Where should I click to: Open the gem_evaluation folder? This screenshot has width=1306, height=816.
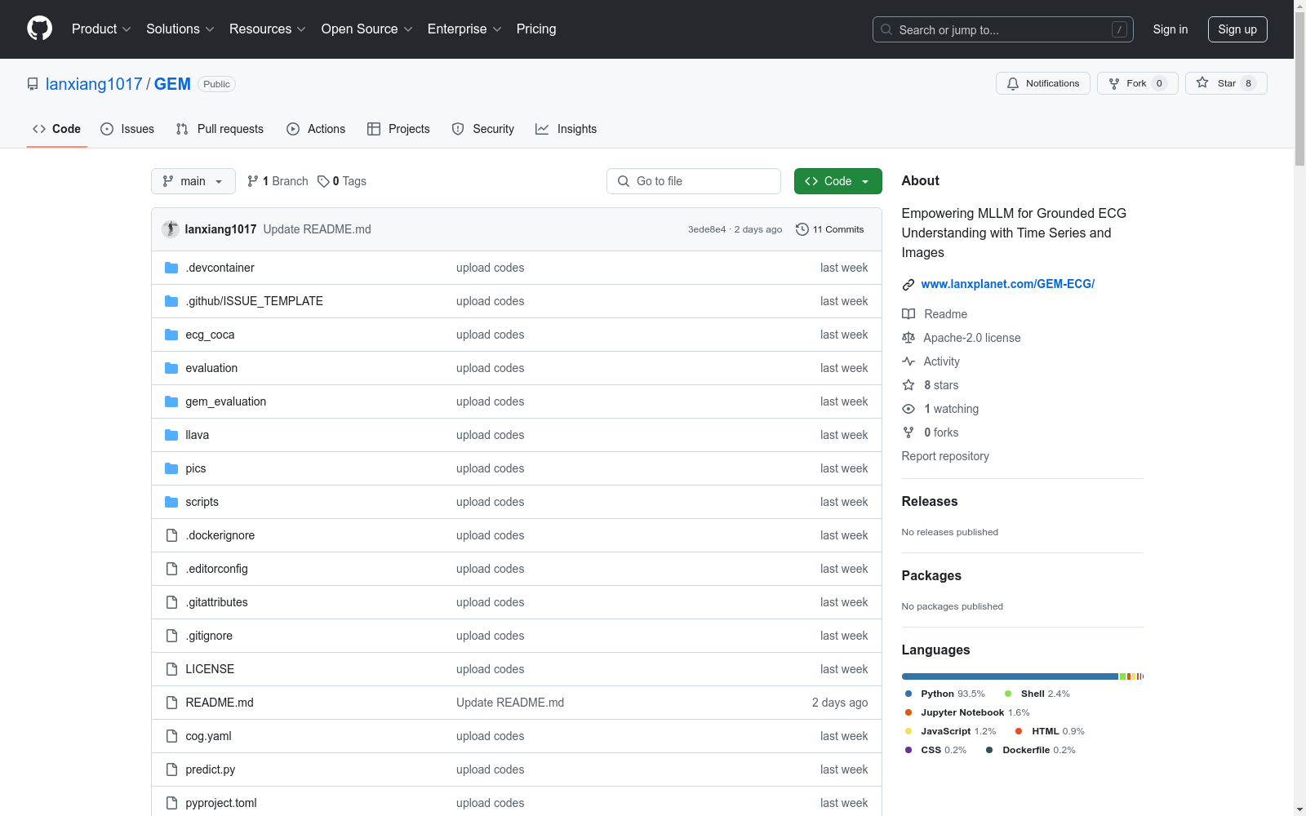click(x=226, y=401)
